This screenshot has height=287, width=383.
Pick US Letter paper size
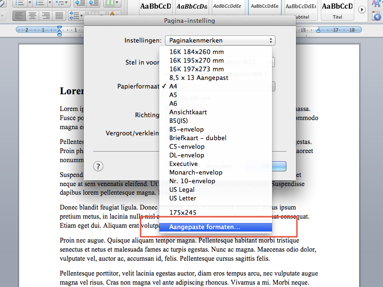[x=216, y=199]
